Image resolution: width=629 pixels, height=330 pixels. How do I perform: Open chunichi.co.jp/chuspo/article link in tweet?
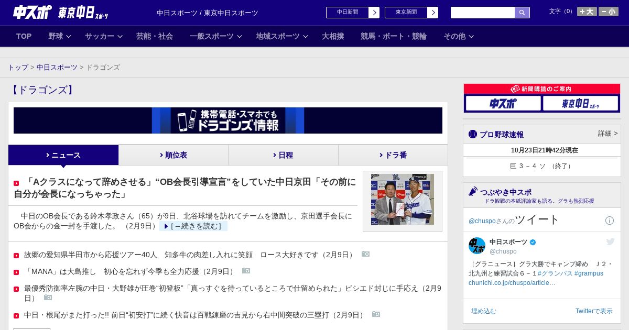(x=512, y=283)
